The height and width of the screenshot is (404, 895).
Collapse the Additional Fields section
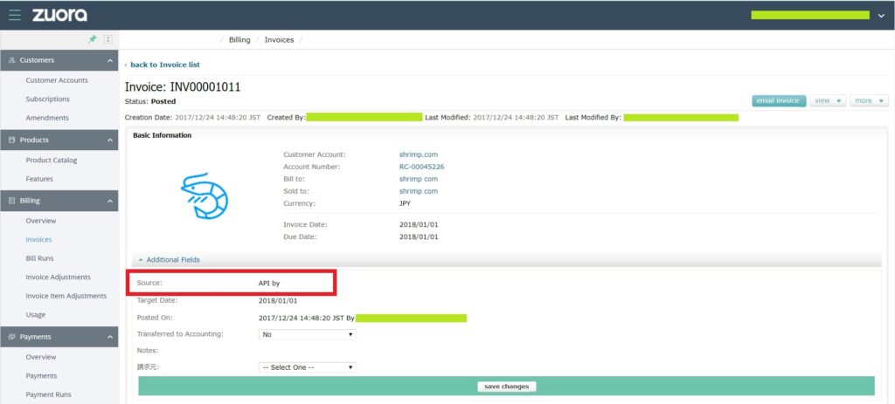tap(169, 260)
